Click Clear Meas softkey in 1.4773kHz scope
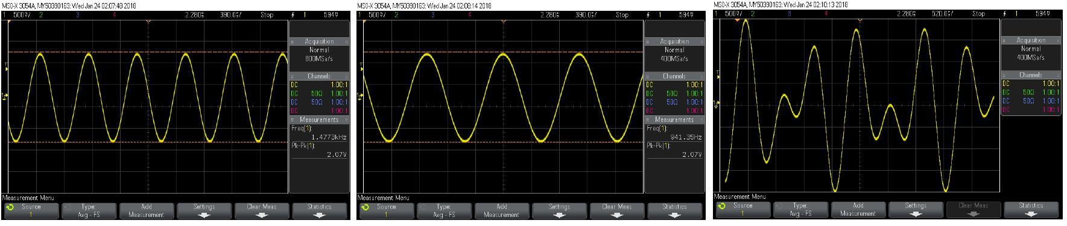The image size is (1067, 226). coord(261,210)
